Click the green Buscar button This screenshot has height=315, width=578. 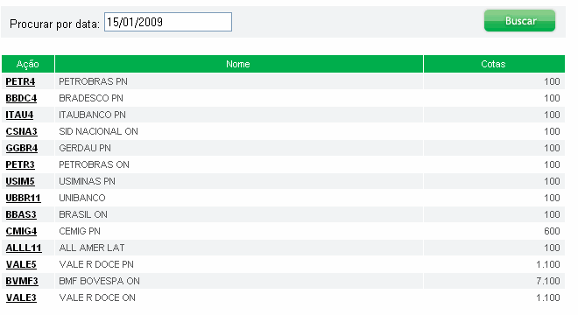point(519,21)
